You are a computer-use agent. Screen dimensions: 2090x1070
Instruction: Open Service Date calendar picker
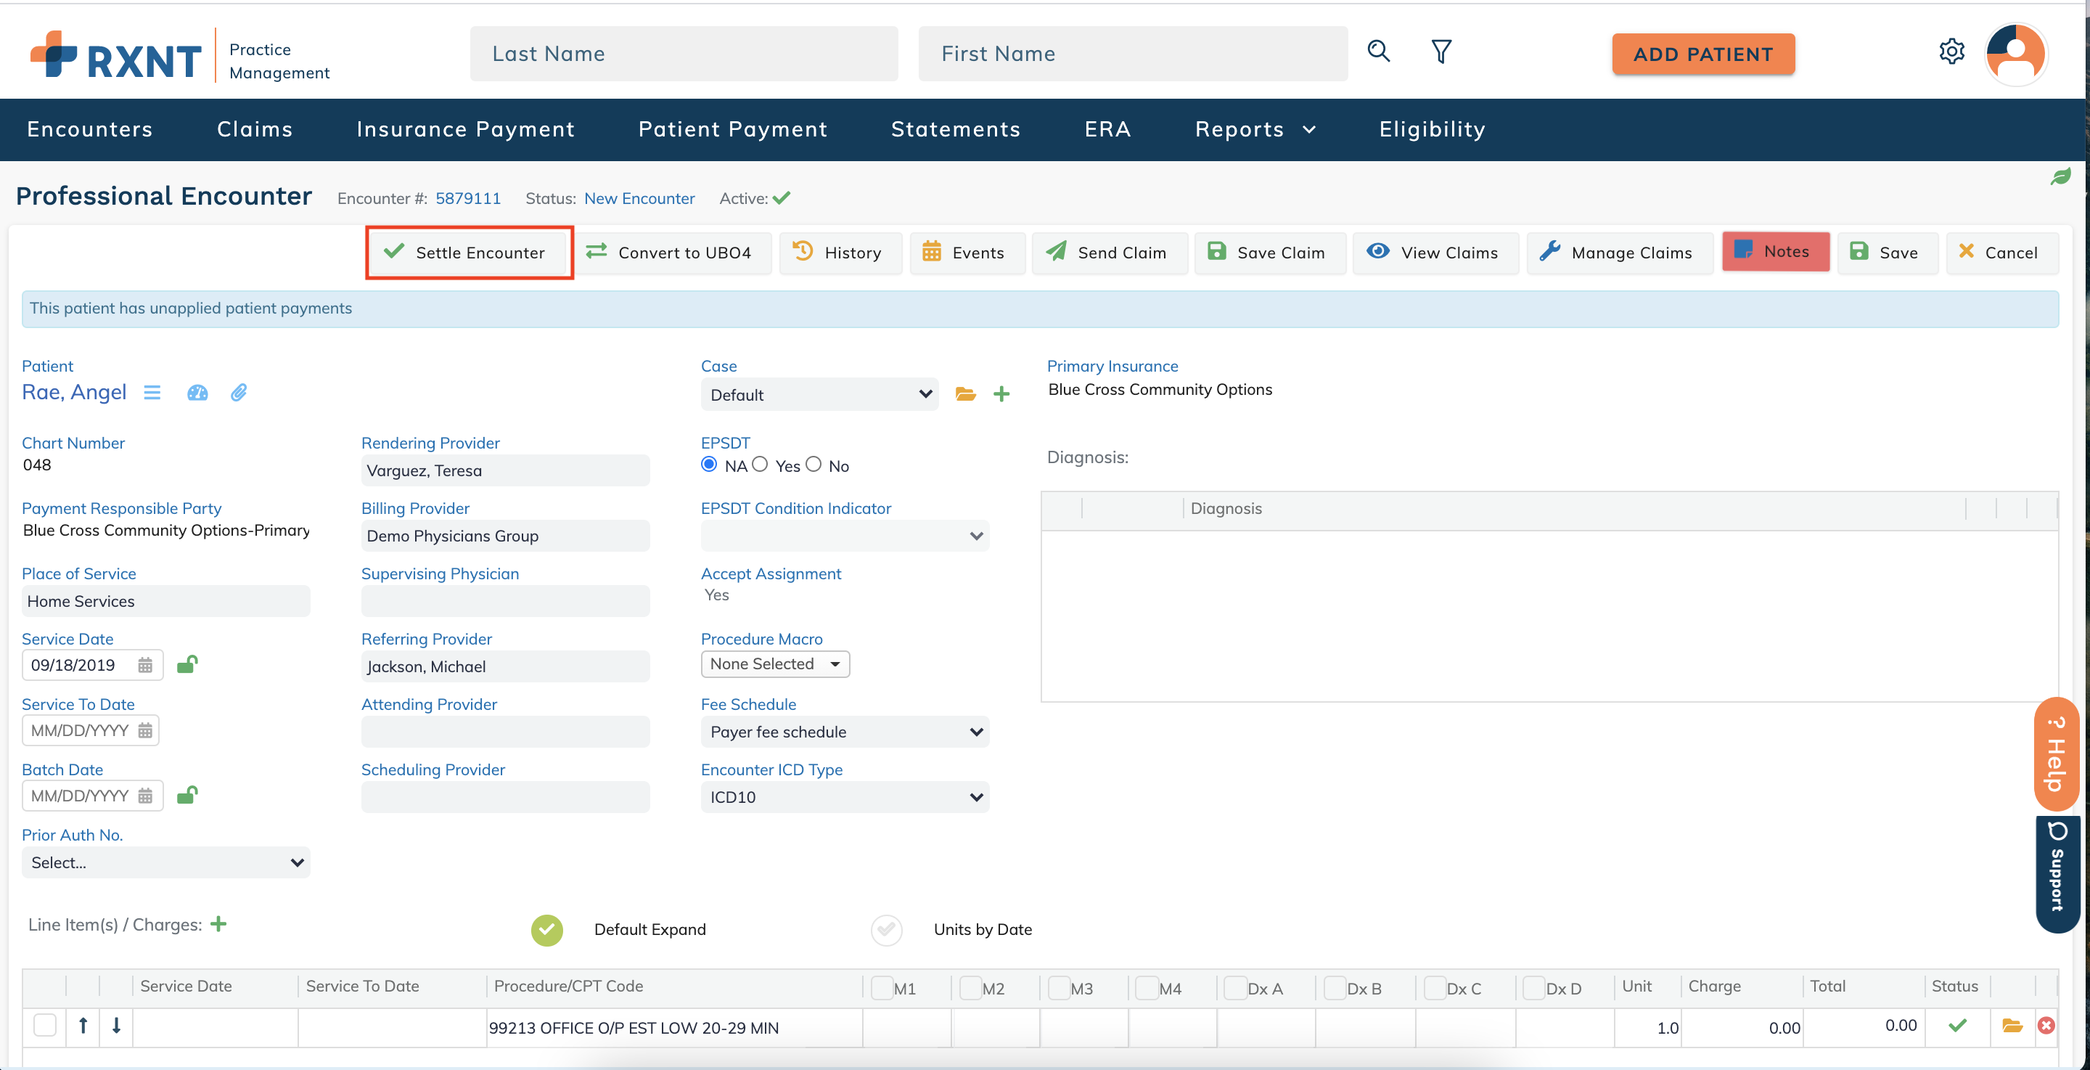(145, 666)
